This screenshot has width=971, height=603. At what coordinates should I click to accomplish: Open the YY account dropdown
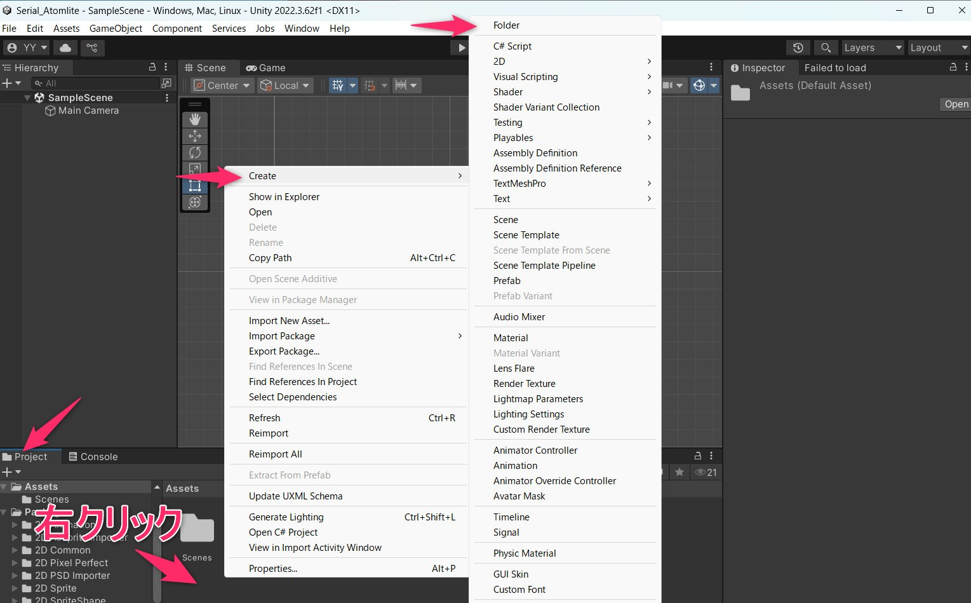(x=27, y=48)
